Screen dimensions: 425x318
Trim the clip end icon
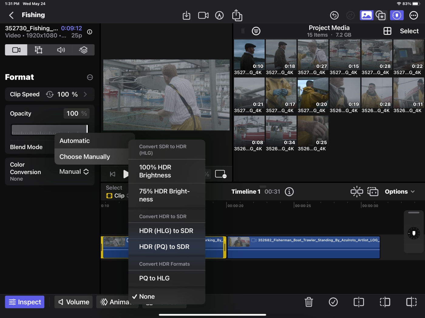[411, 302]
